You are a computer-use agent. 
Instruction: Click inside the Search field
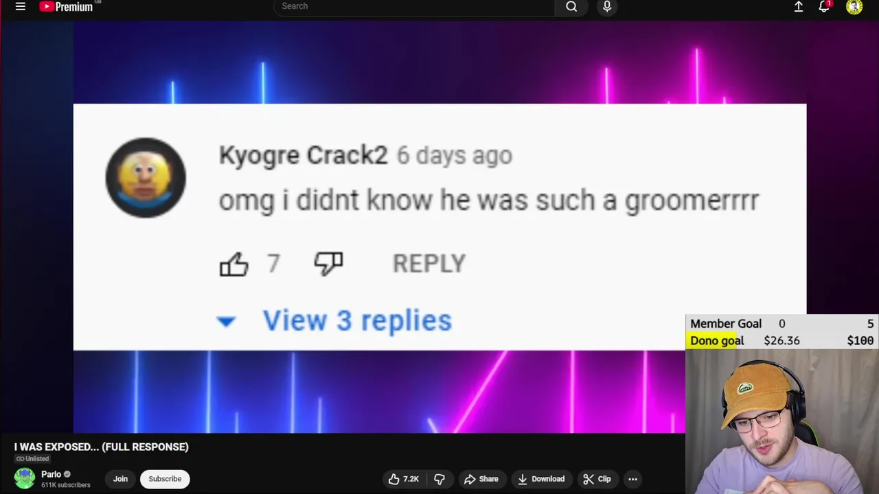click(413, 6)
